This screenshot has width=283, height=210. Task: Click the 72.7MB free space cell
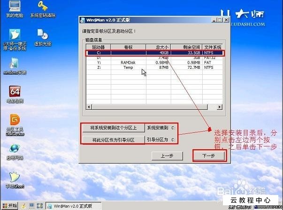(x=187, y=67)
